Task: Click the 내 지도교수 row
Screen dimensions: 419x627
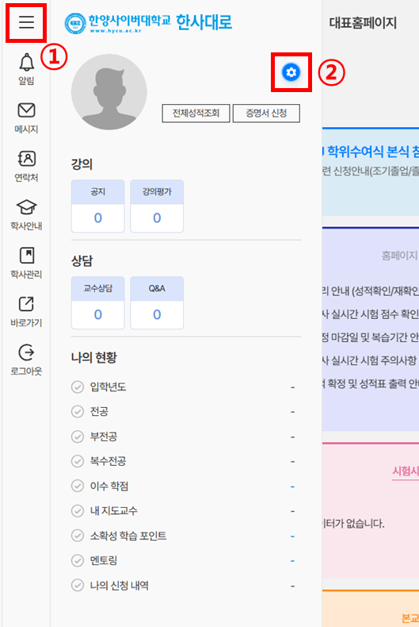Action: 183,511
